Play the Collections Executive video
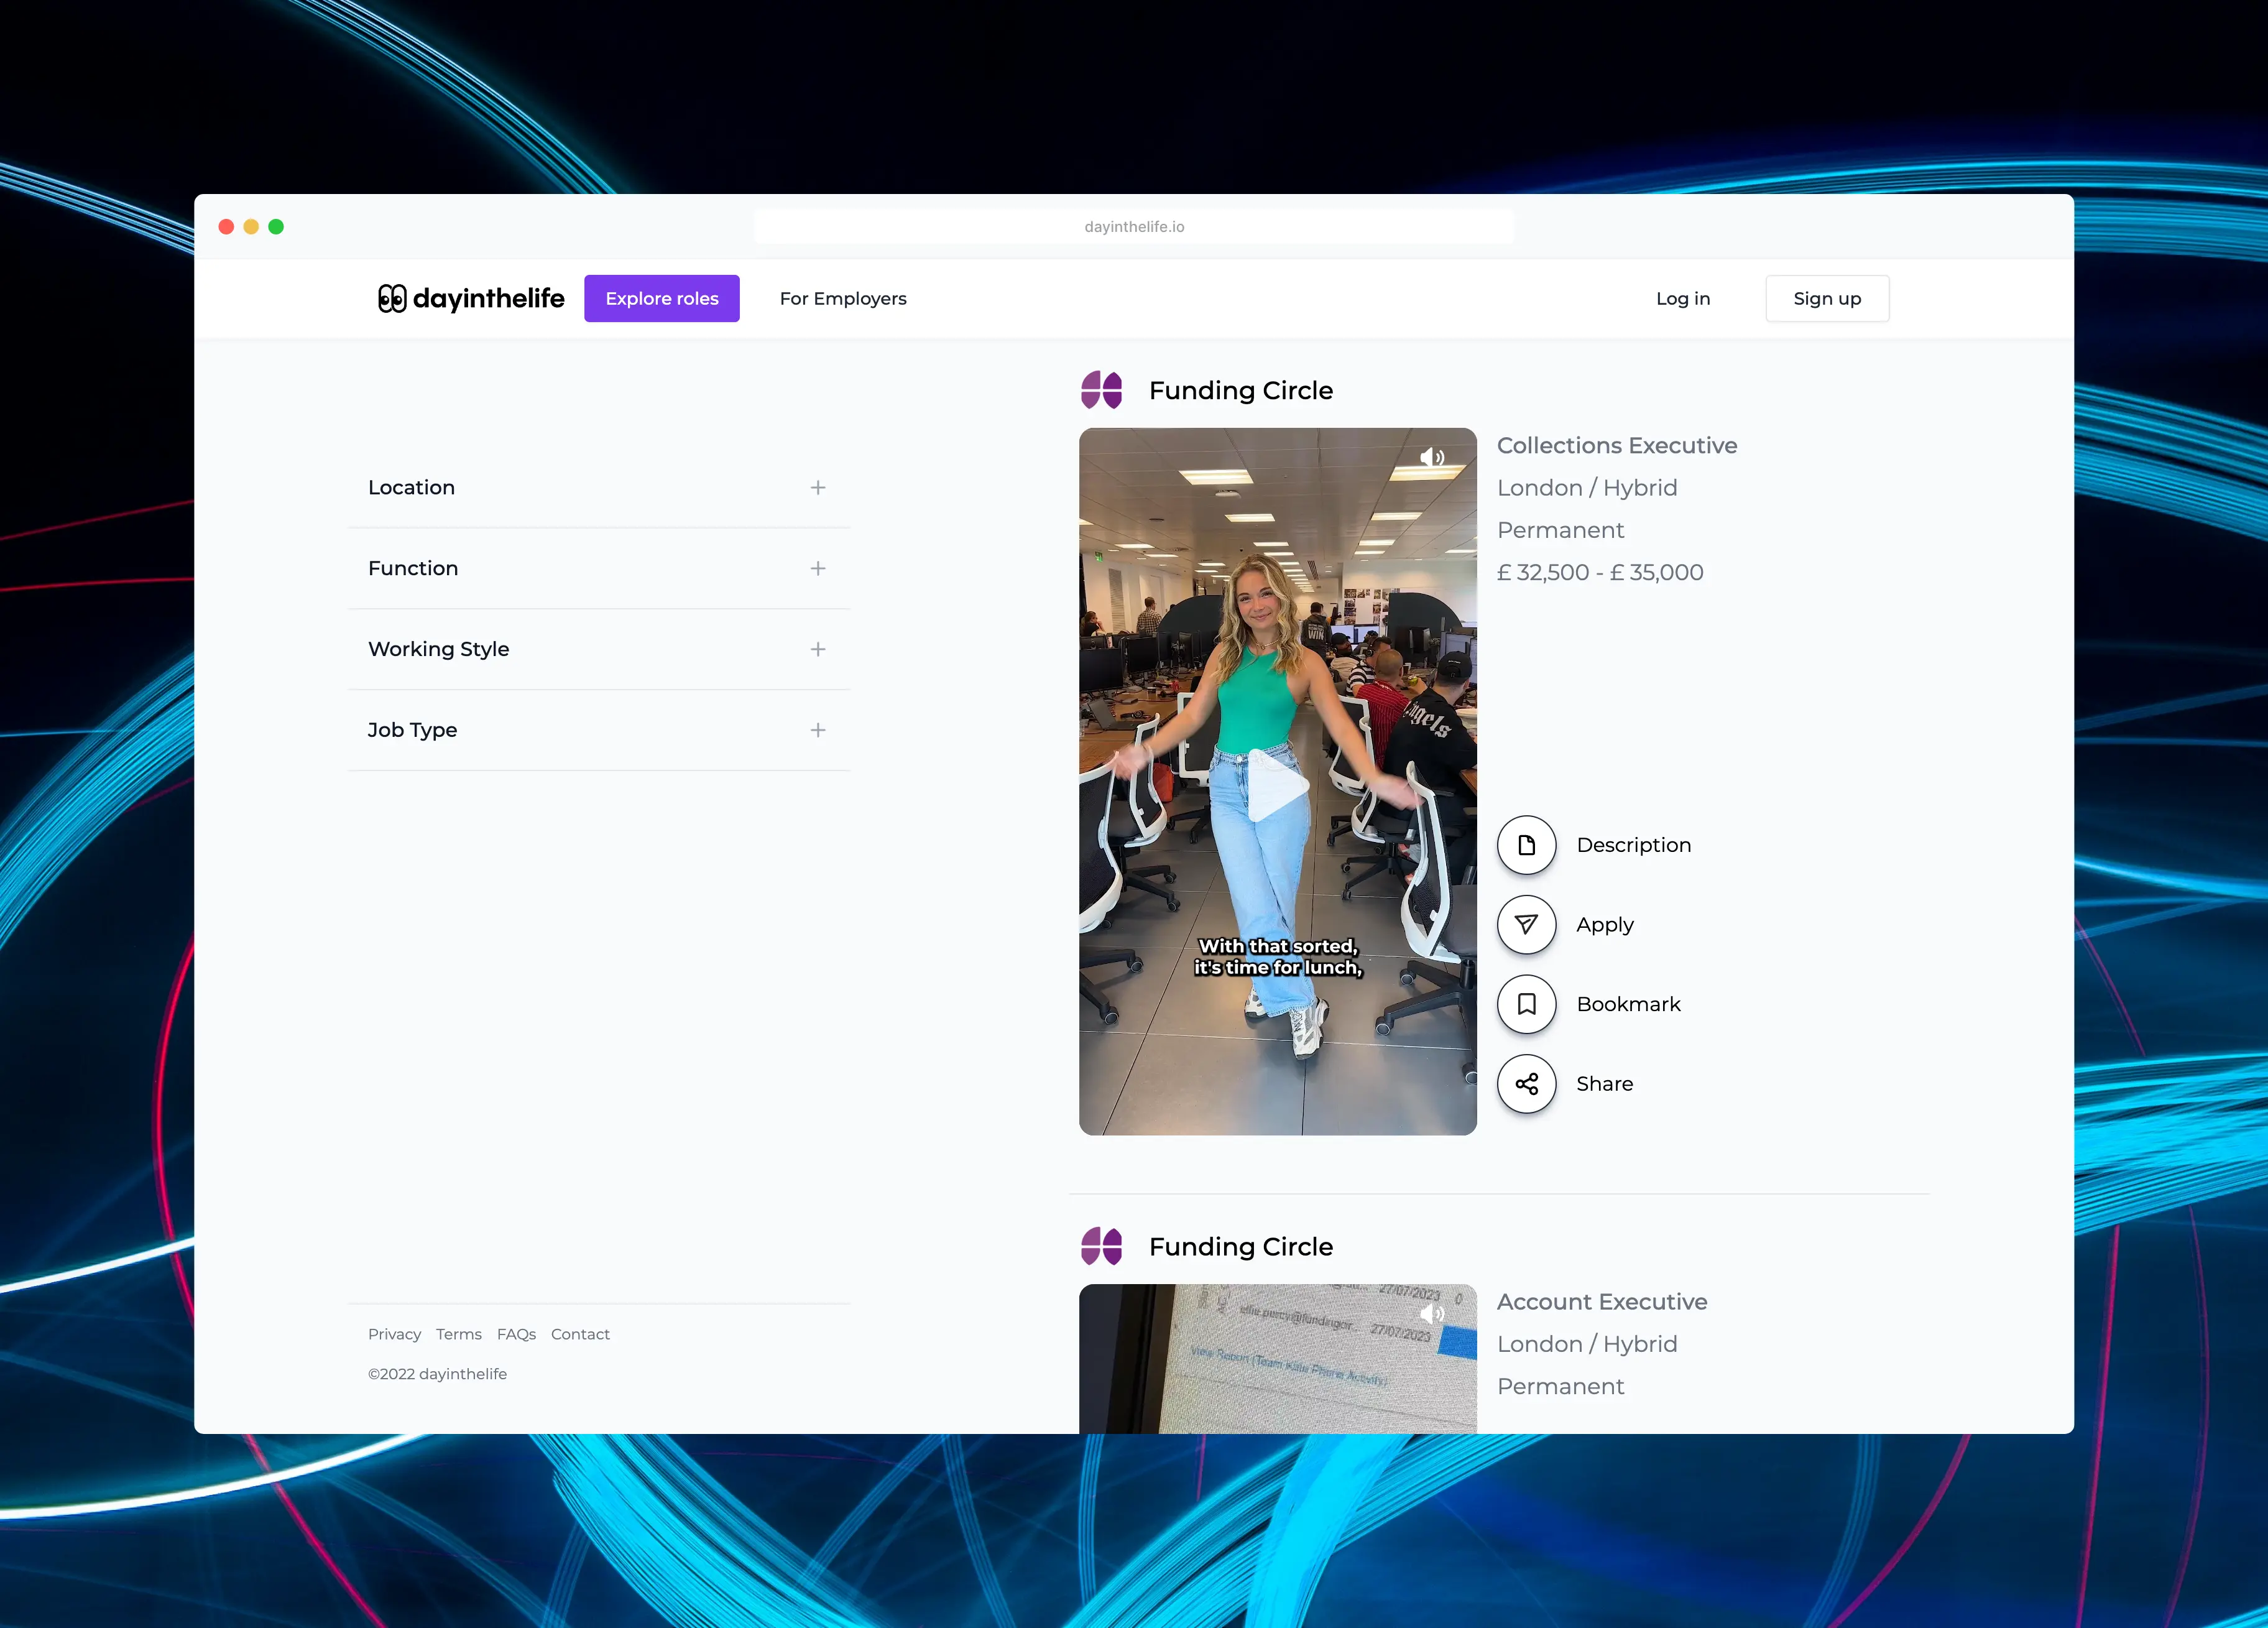This screenshot has height=1628, width=2268. (x=1278, y=787)
